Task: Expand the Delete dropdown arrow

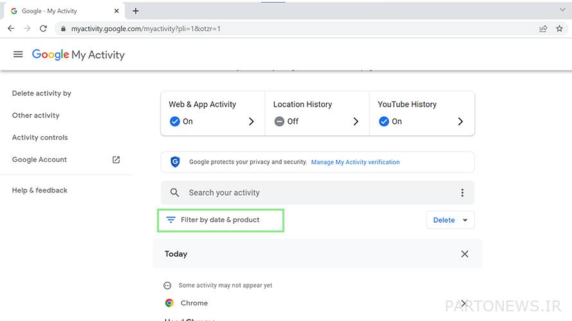Action: [x=465, y=220]
